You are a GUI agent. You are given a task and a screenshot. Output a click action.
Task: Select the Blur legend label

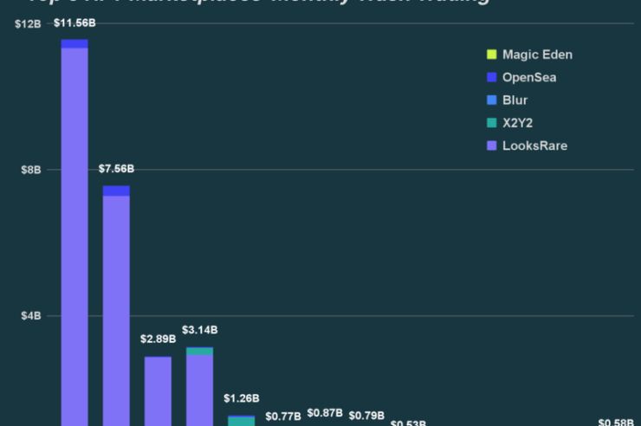pyautogui.click(x=515, y=100)
